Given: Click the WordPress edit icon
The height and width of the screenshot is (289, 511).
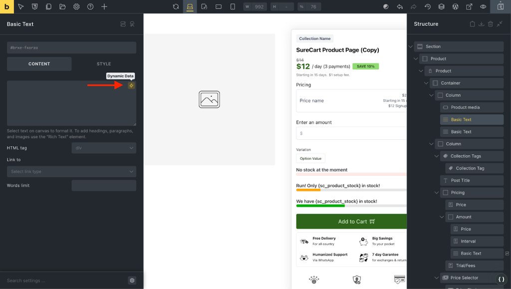Looking at the screenshot, I should [x=455, y=6].
